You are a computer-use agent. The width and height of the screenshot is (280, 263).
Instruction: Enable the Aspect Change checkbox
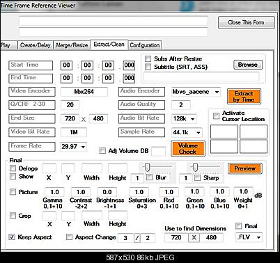[69, 237]
